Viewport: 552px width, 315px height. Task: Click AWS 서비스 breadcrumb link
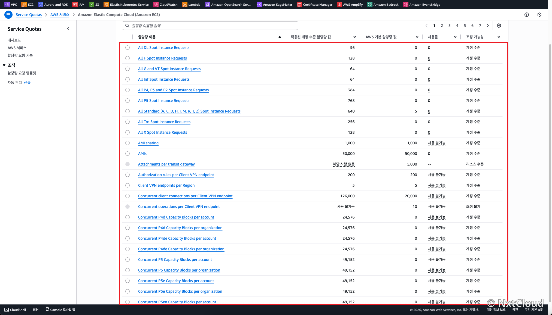(60, 15)
